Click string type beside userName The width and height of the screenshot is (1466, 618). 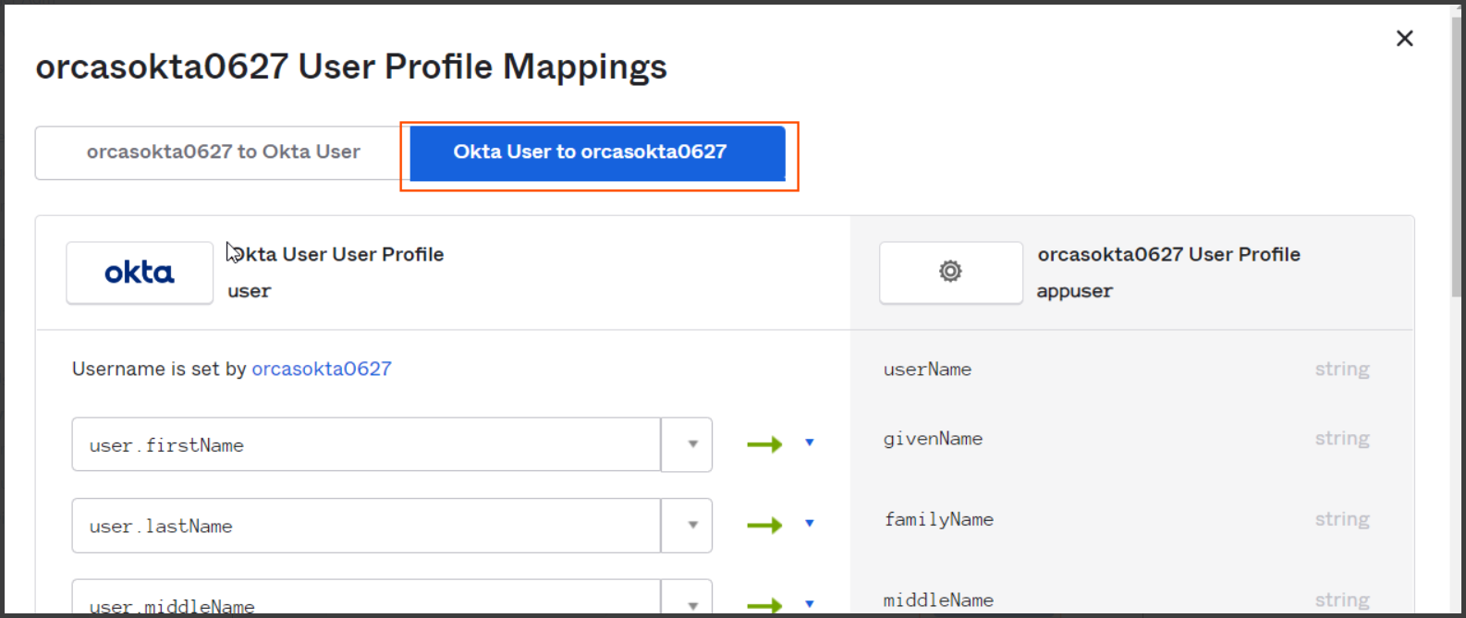[x=1342, y=370]
